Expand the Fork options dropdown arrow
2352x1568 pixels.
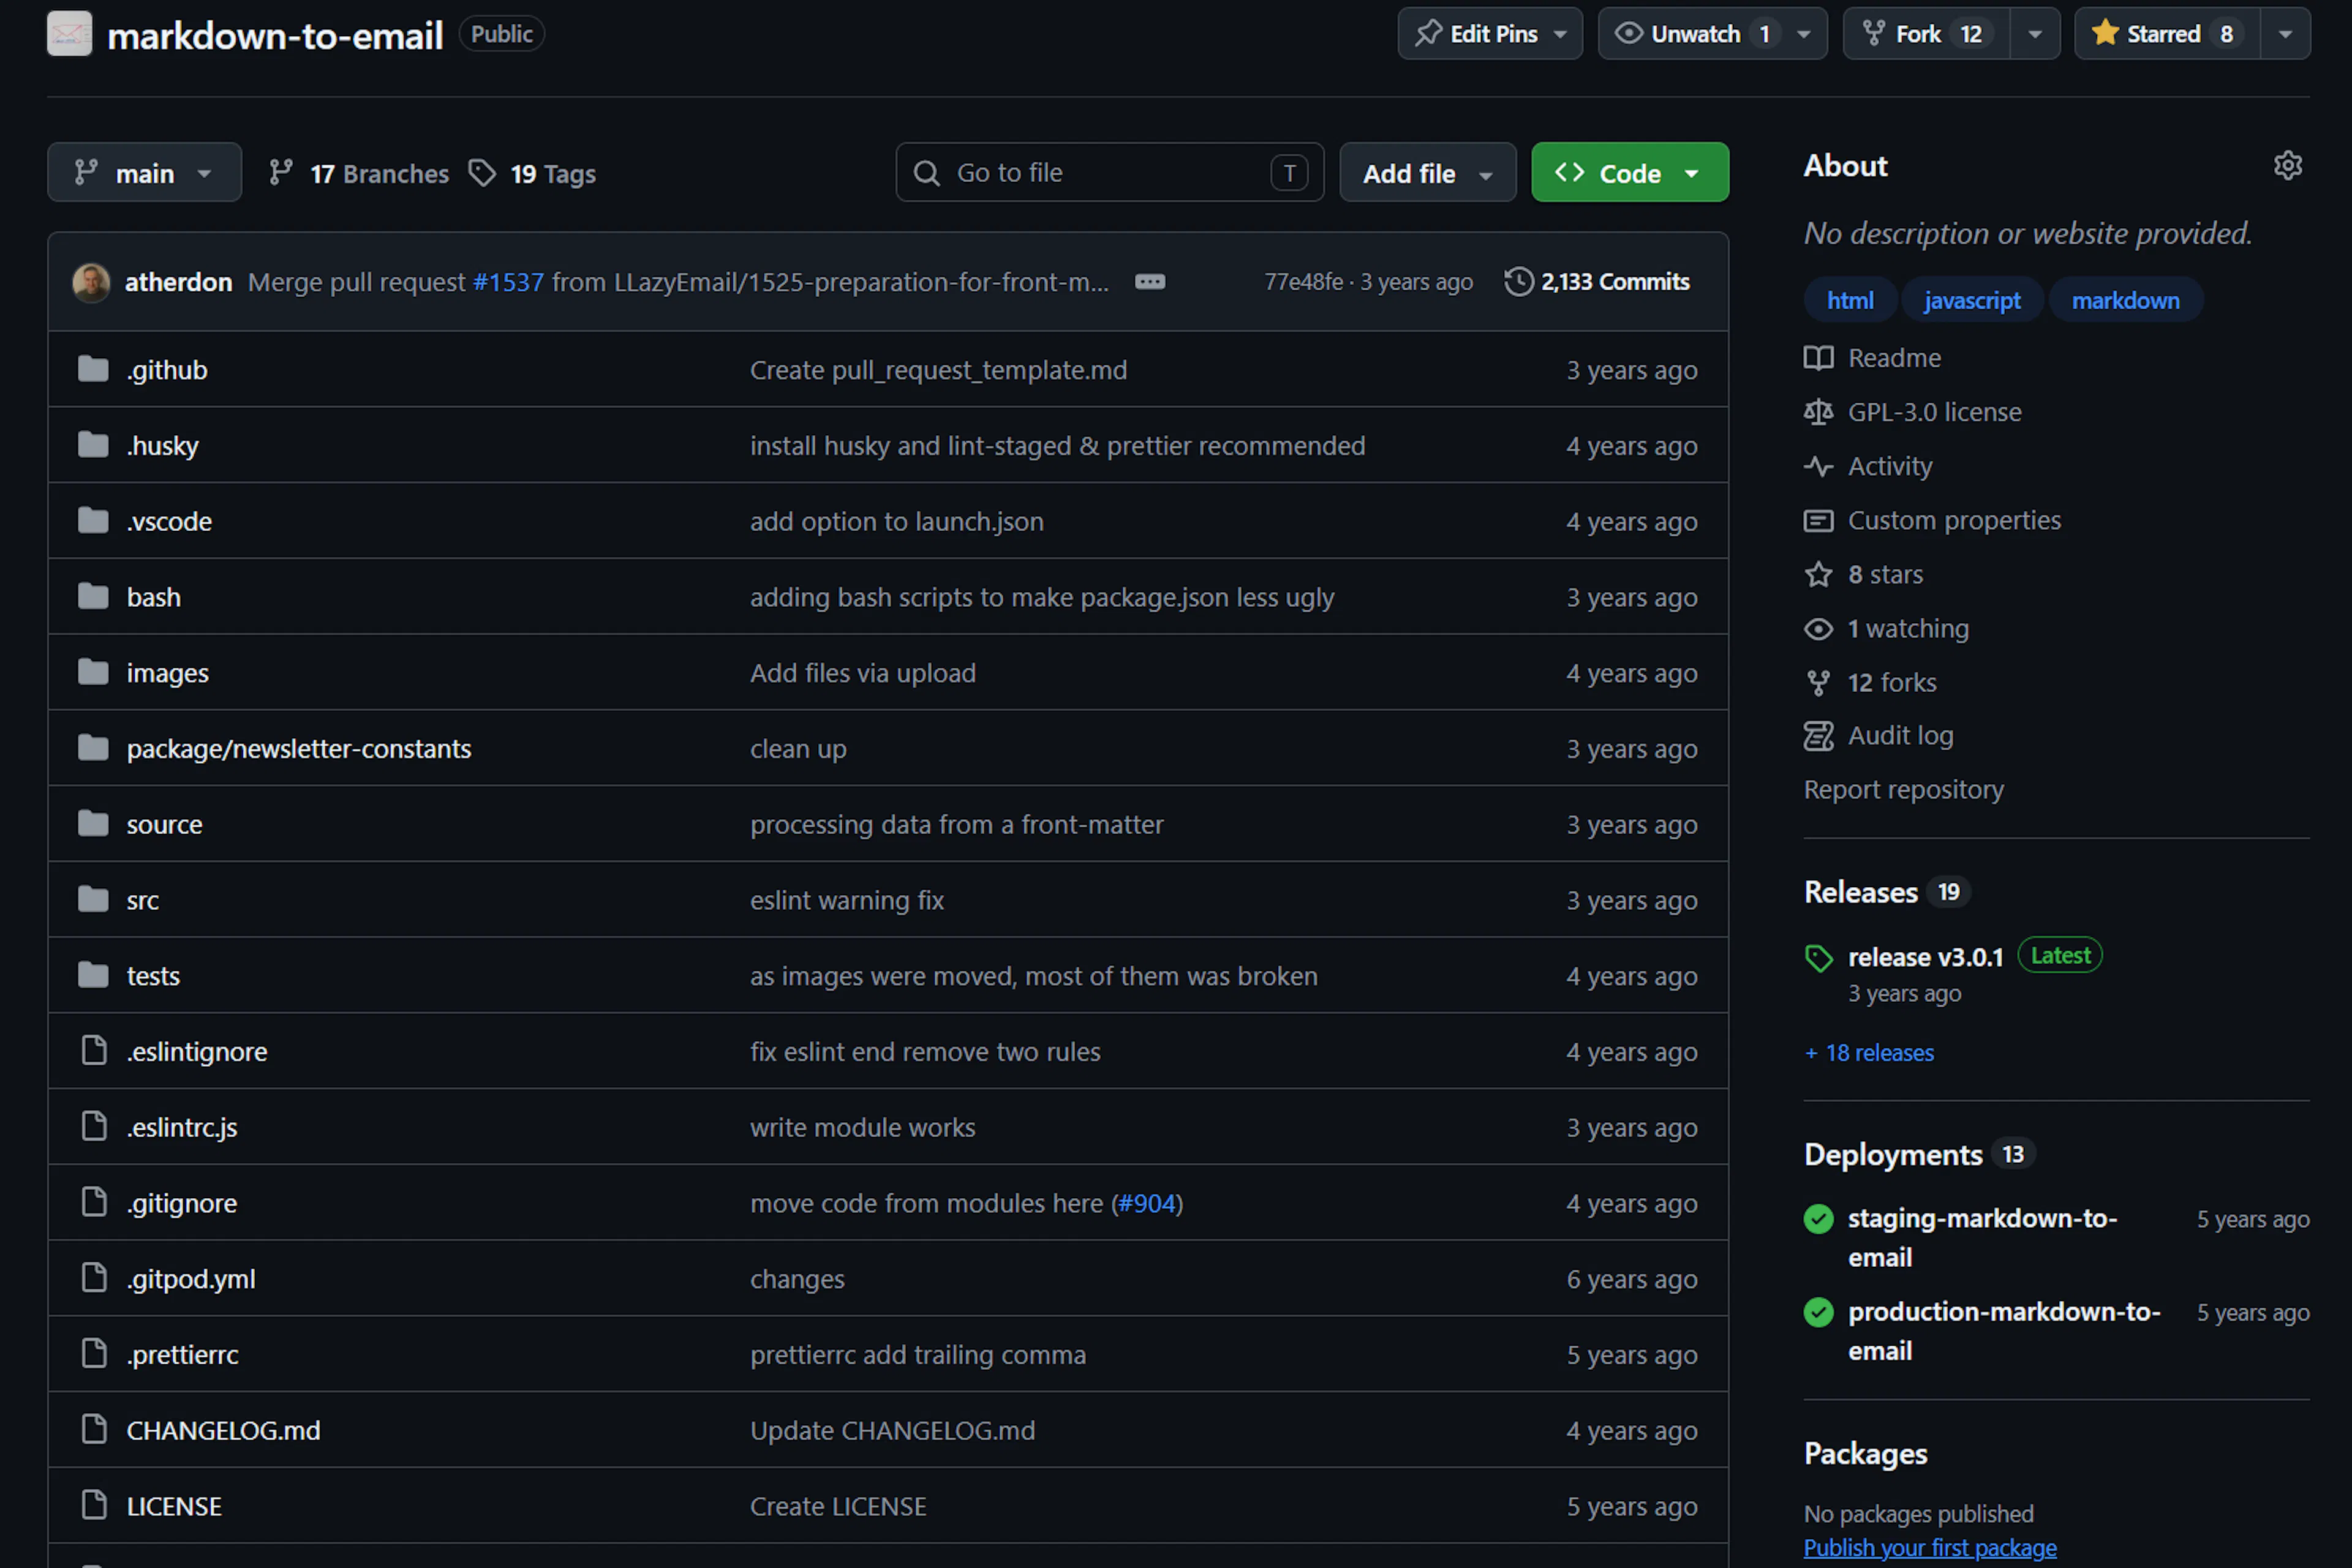[x=2035, y=34]
